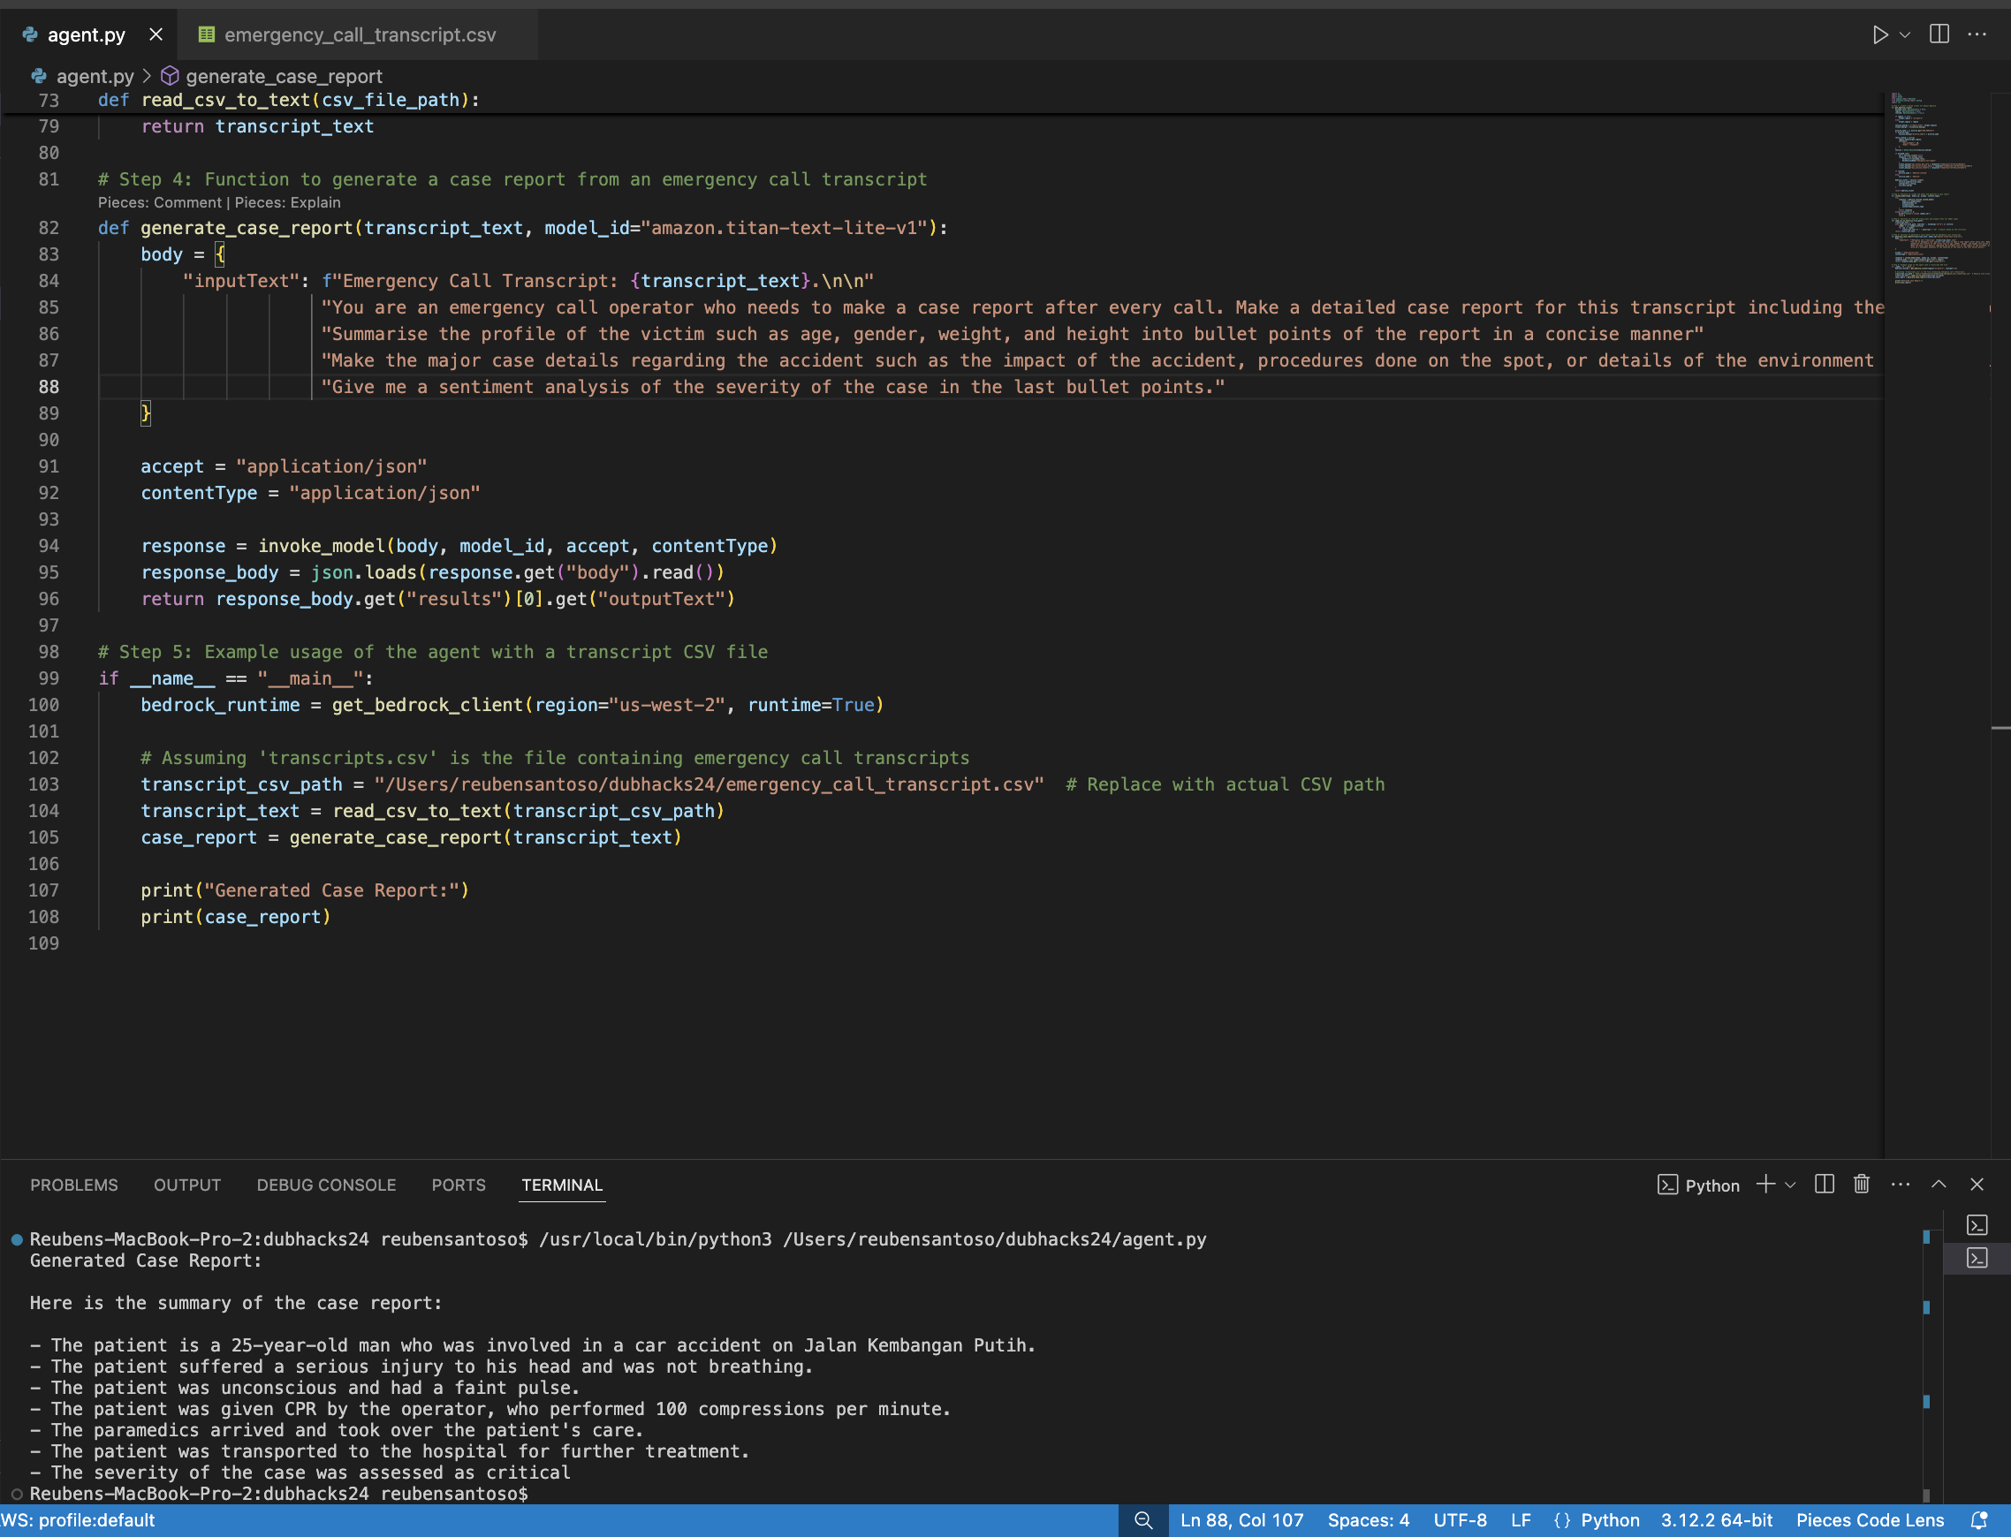The image size is (2011, 1537).
Task: Select Python 3.12.2 interpreter in status bar
Action: [1717, 1519]
